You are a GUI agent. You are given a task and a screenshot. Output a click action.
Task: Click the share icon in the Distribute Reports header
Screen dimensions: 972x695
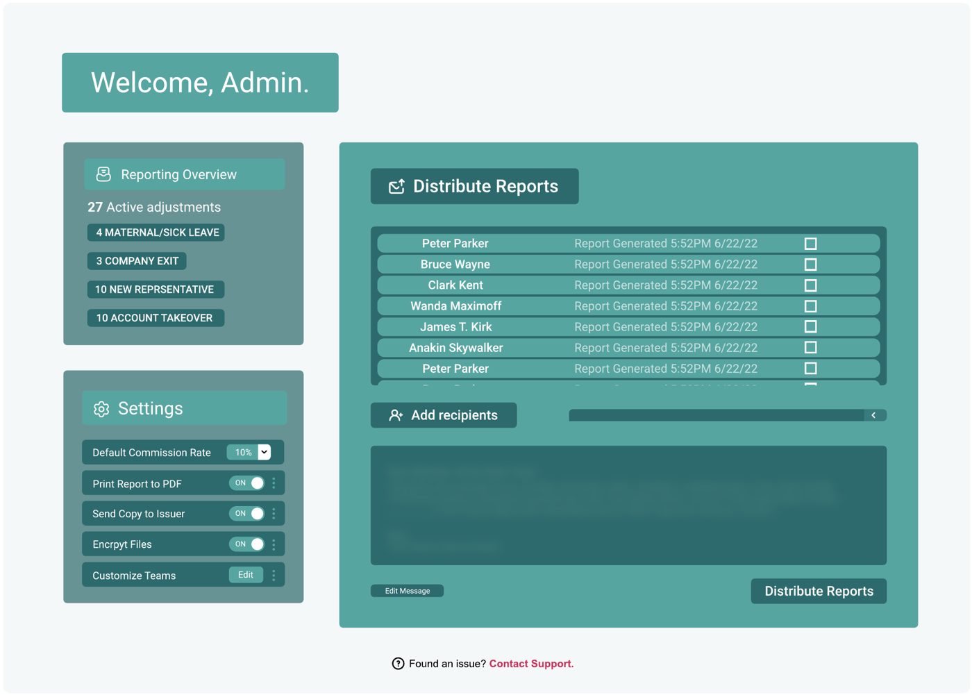pos(396,186)
